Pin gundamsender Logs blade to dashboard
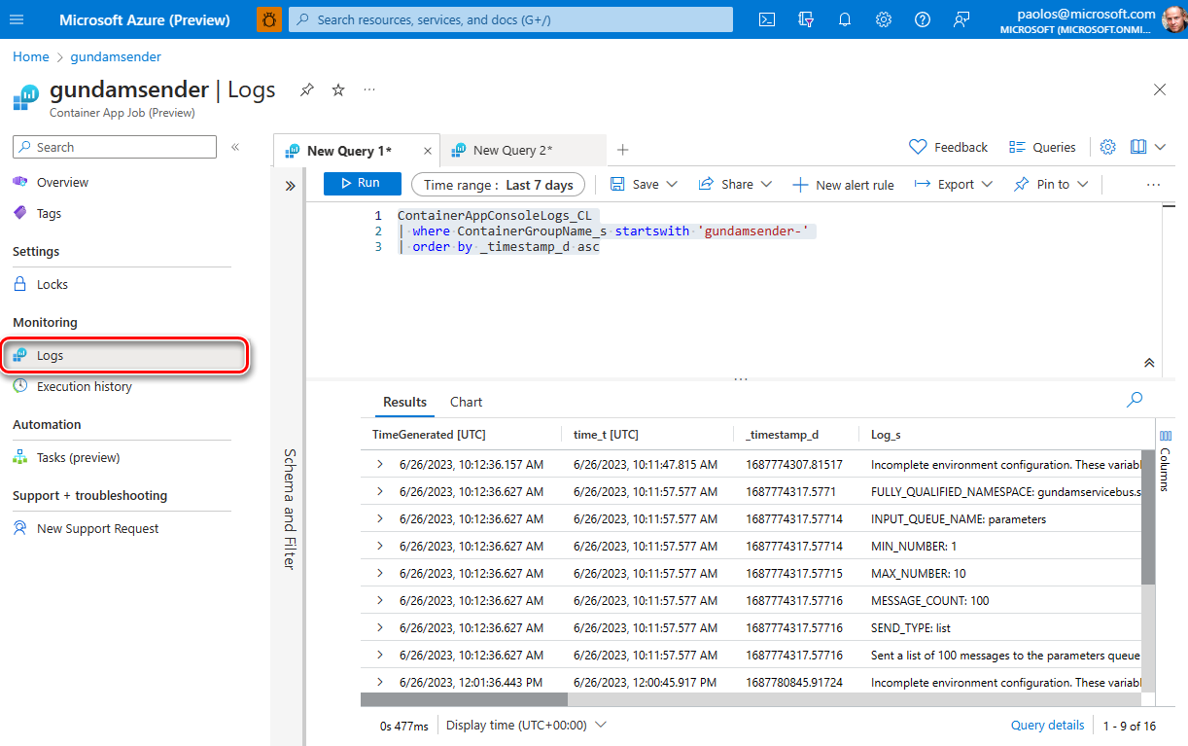 coord(307,89)
